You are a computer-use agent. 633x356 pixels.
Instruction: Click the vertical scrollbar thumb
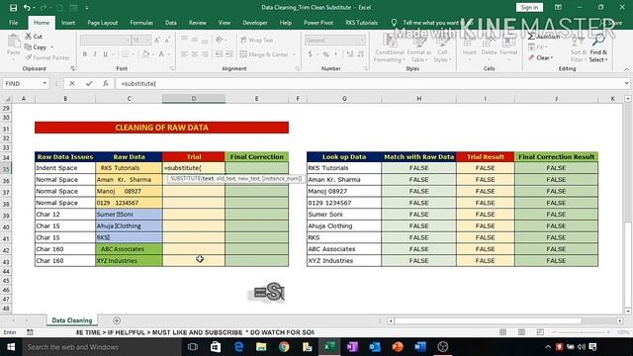(x=628, y=264)
